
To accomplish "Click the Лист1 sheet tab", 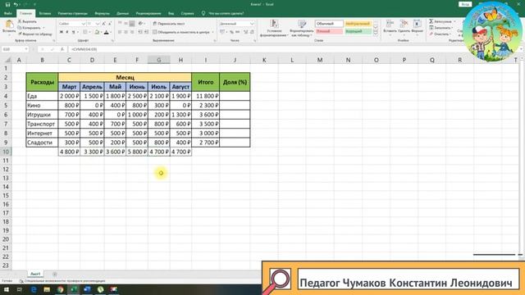I will 35,274.
